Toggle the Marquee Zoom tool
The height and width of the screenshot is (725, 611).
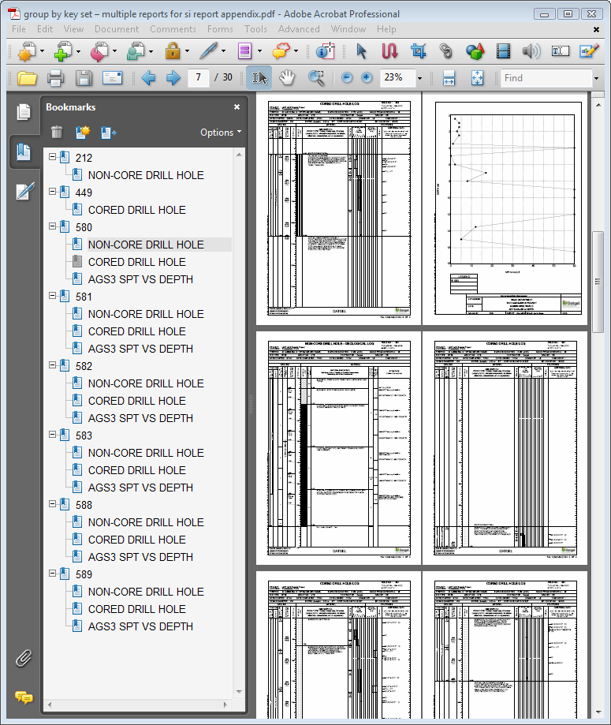(x=316, y=77)
